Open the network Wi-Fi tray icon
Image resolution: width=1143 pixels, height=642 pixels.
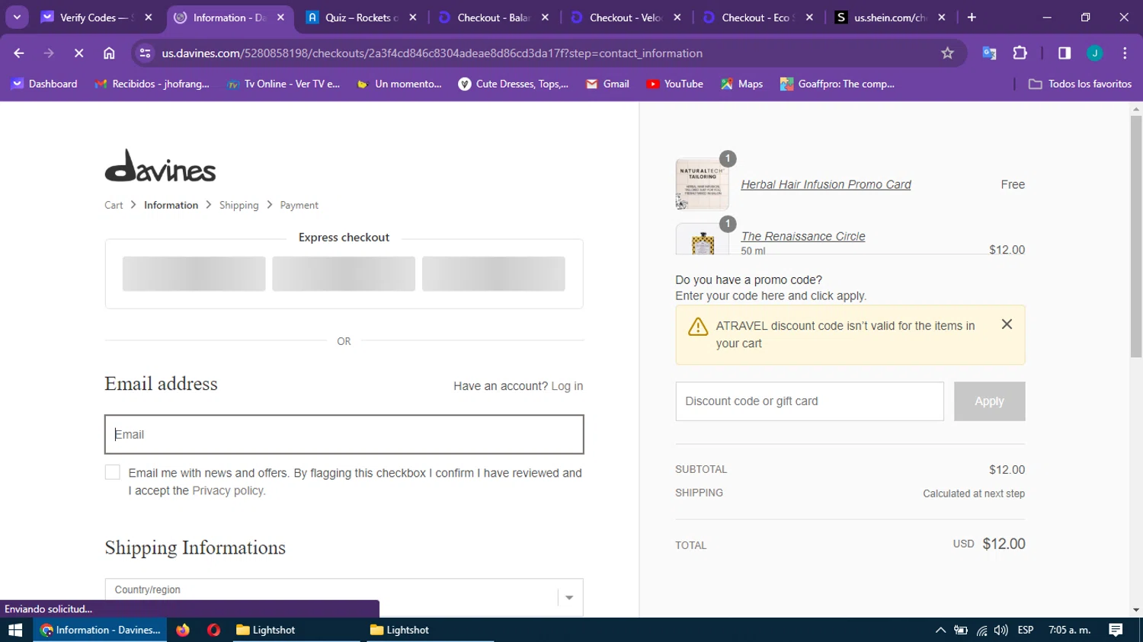(981, 630)
